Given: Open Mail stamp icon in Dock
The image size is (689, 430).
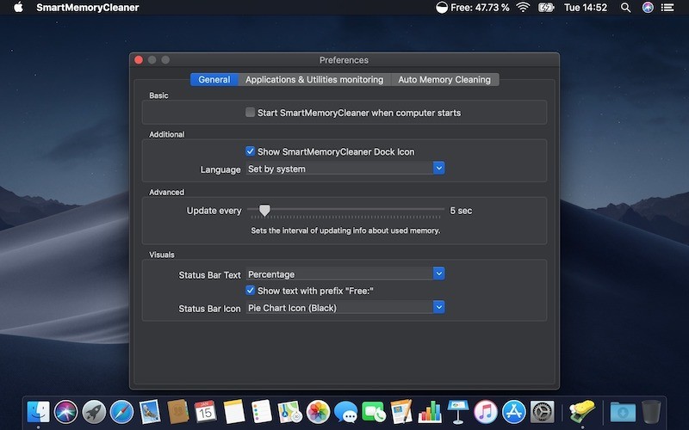Looking at the screenshot, I should (x=150, y=412).
